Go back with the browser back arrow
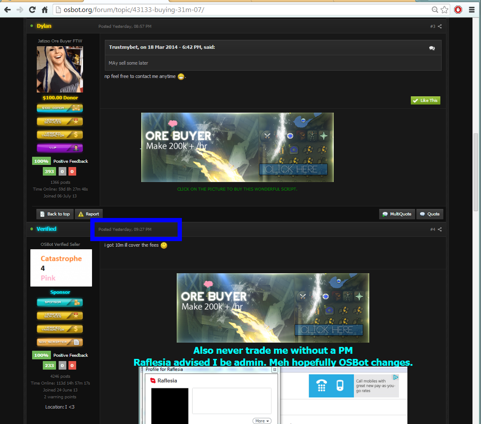Viewport: 481px width, 424px height. 7,10
